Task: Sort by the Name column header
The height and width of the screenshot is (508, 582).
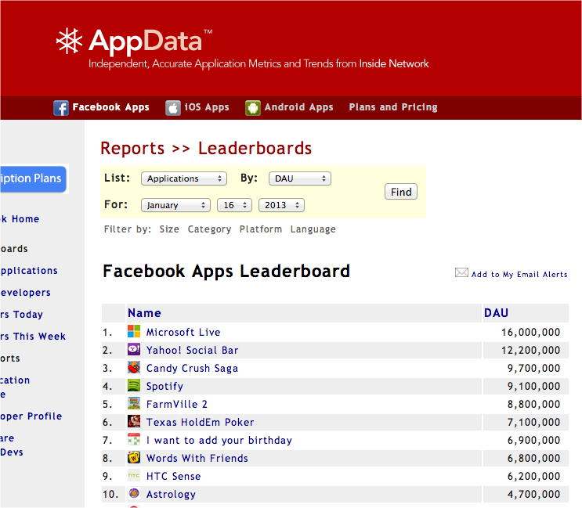Action: 144,313
